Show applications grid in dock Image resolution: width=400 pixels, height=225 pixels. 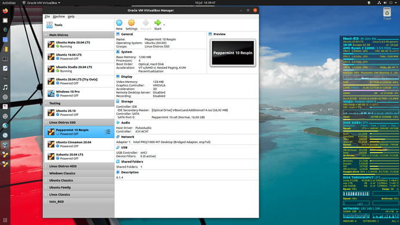coord(5,220)
